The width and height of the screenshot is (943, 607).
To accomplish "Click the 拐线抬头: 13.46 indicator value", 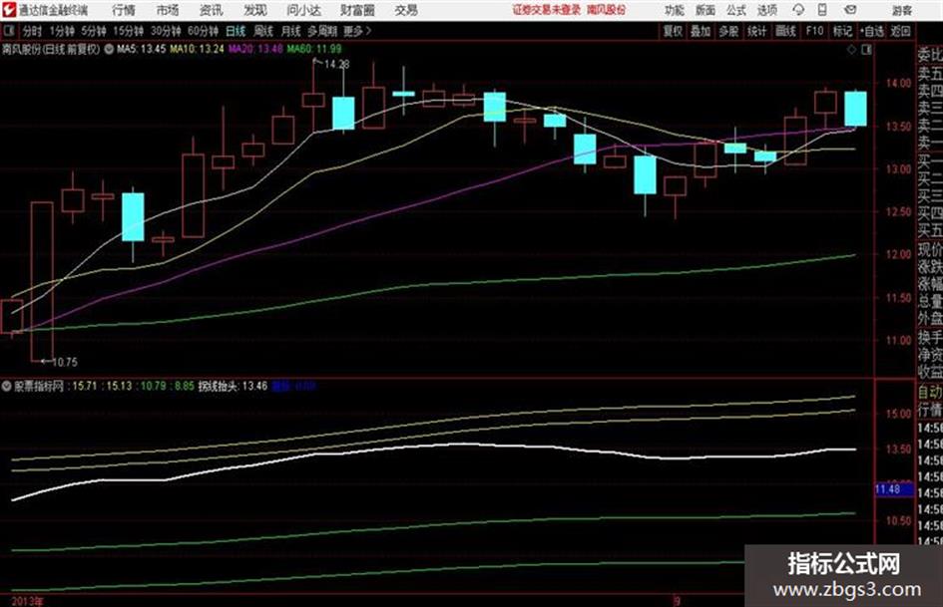I will click(233, 386).
